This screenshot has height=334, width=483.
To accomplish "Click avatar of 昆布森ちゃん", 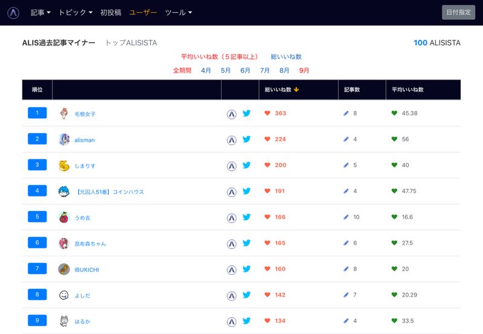I will point(64,243).
